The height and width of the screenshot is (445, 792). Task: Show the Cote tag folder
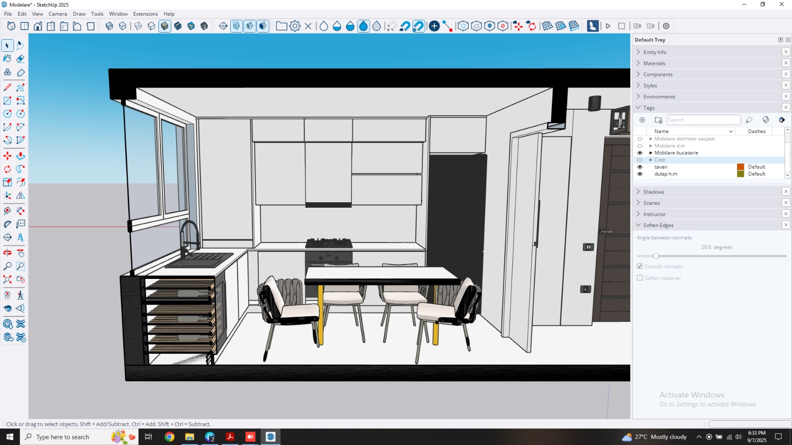[640, 160]
